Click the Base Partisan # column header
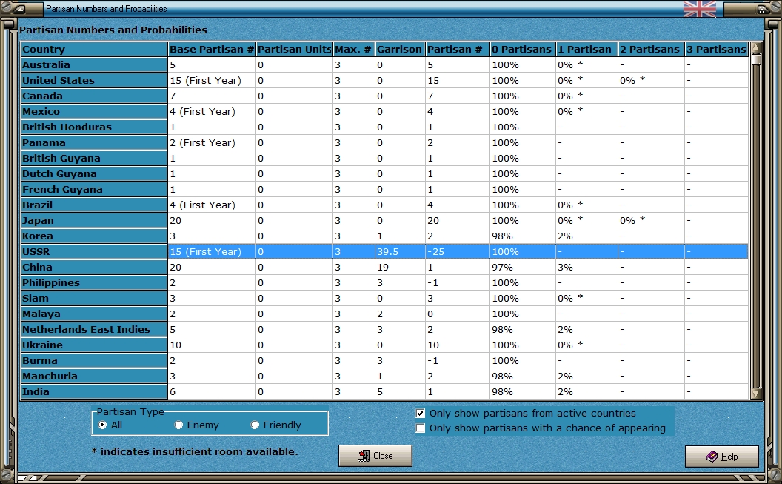This screenshot has height=484, width=782. point(212,49)
